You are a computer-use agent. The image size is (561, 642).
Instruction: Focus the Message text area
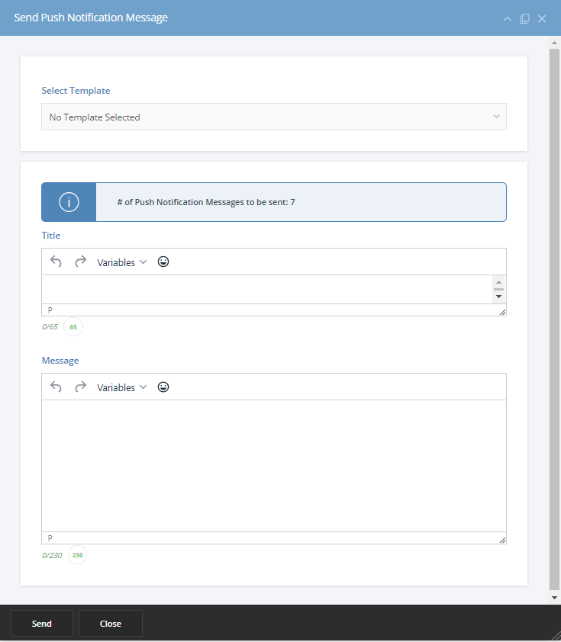(274, 466)
